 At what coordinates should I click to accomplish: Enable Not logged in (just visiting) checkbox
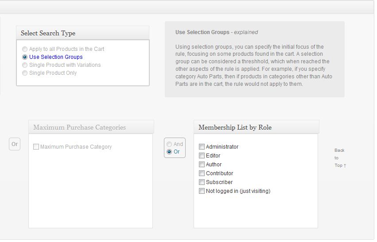pos(202,191)
